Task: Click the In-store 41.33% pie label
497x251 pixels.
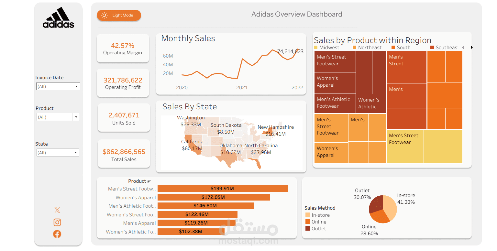Action: 406,199
